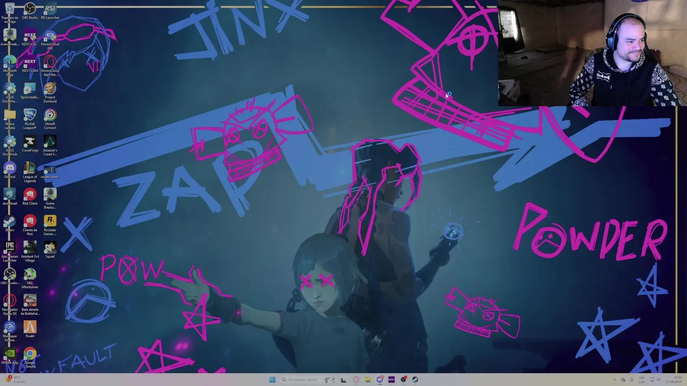Open the Beta abierta de Battlefield icon
This screenshot has width=687, height=386.
click(30, 305)
